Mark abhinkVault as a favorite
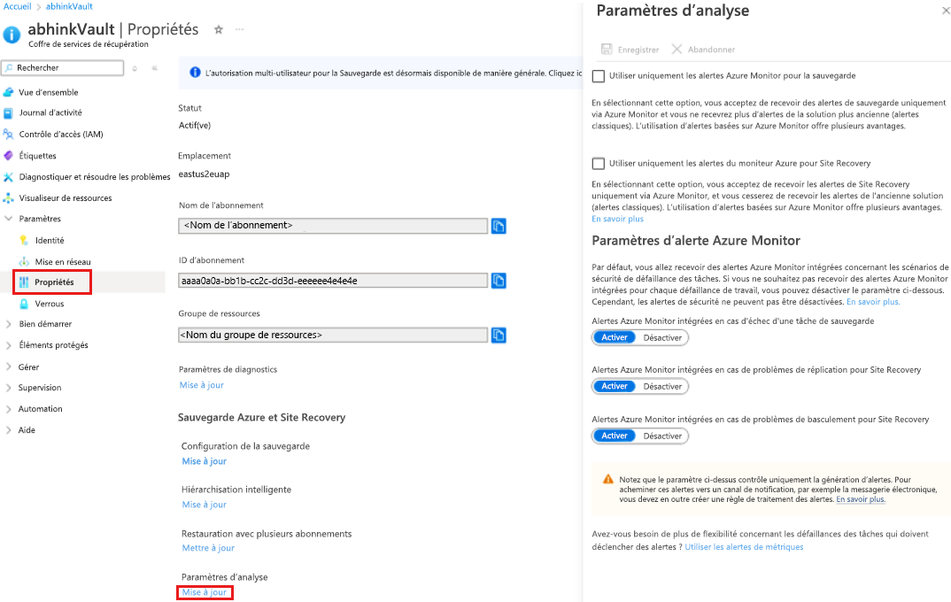 pyautogui.click(x=218, y=29)
